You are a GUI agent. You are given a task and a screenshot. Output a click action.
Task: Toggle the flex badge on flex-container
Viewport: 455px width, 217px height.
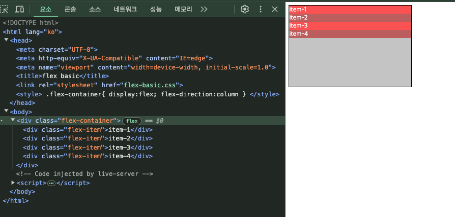point(132,121)
